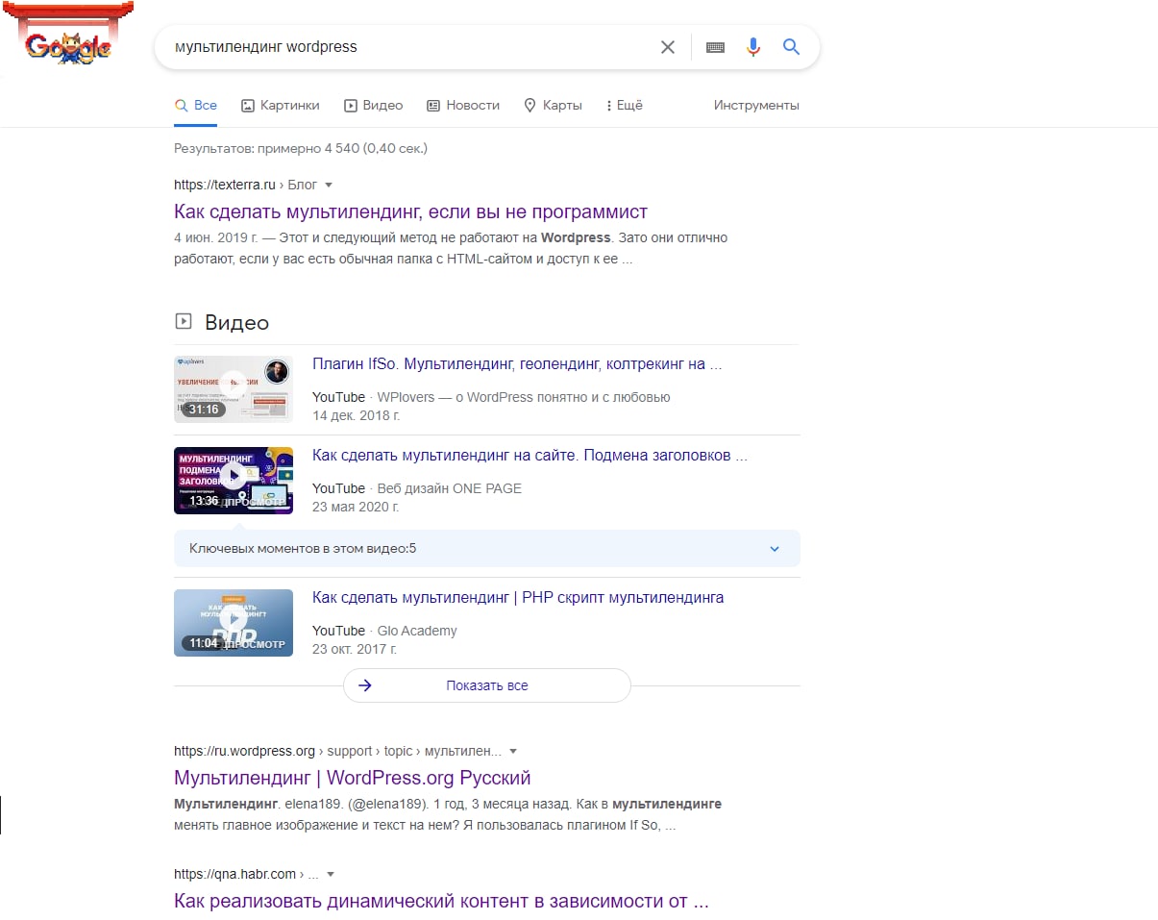Click 'Glo Academy' channel text

point(417,631)
